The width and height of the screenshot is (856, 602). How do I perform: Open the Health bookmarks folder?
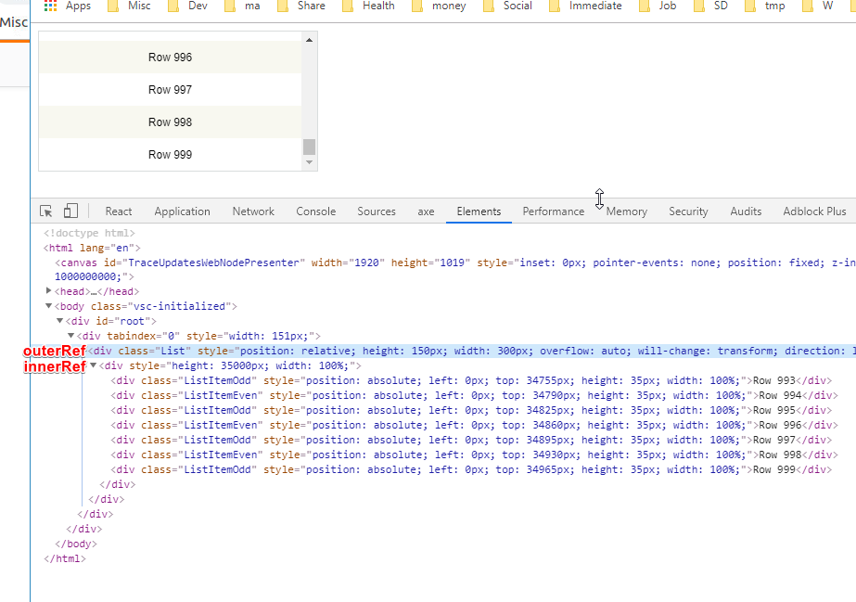point(368,6)
